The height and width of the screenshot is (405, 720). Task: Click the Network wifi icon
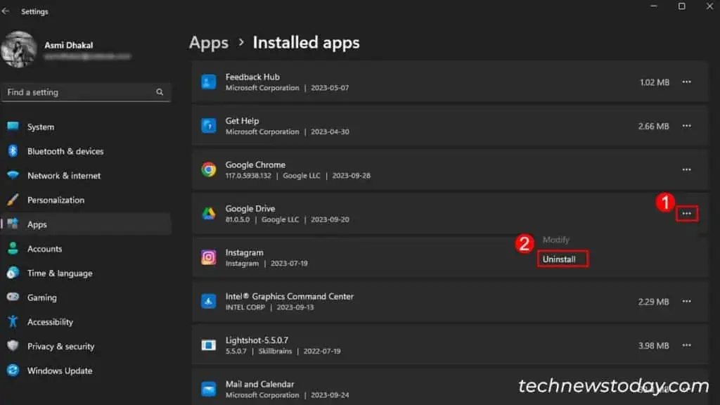[13, 175]
